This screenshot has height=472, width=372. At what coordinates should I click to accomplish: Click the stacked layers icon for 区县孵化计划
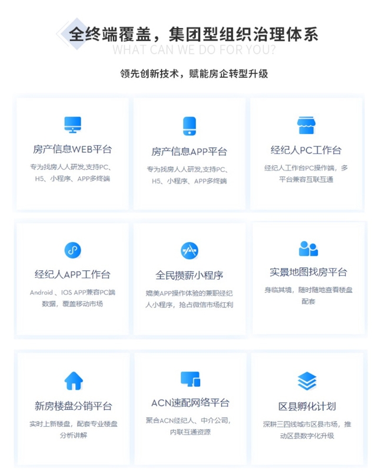click(x=307, y=381)
